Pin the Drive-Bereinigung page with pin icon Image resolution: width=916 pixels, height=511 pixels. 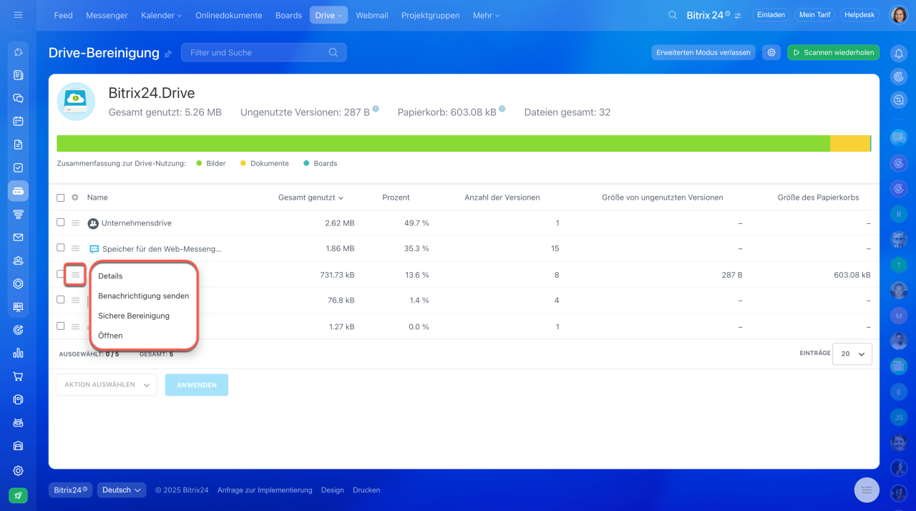point(168,54)
